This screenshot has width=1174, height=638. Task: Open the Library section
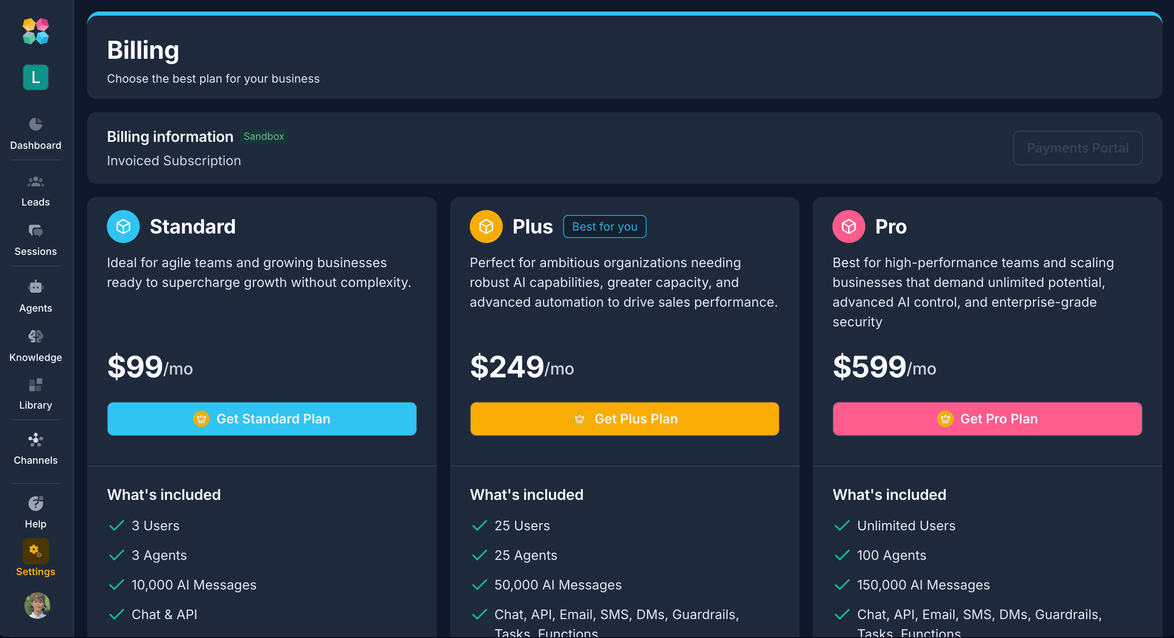tap(35, 385)
